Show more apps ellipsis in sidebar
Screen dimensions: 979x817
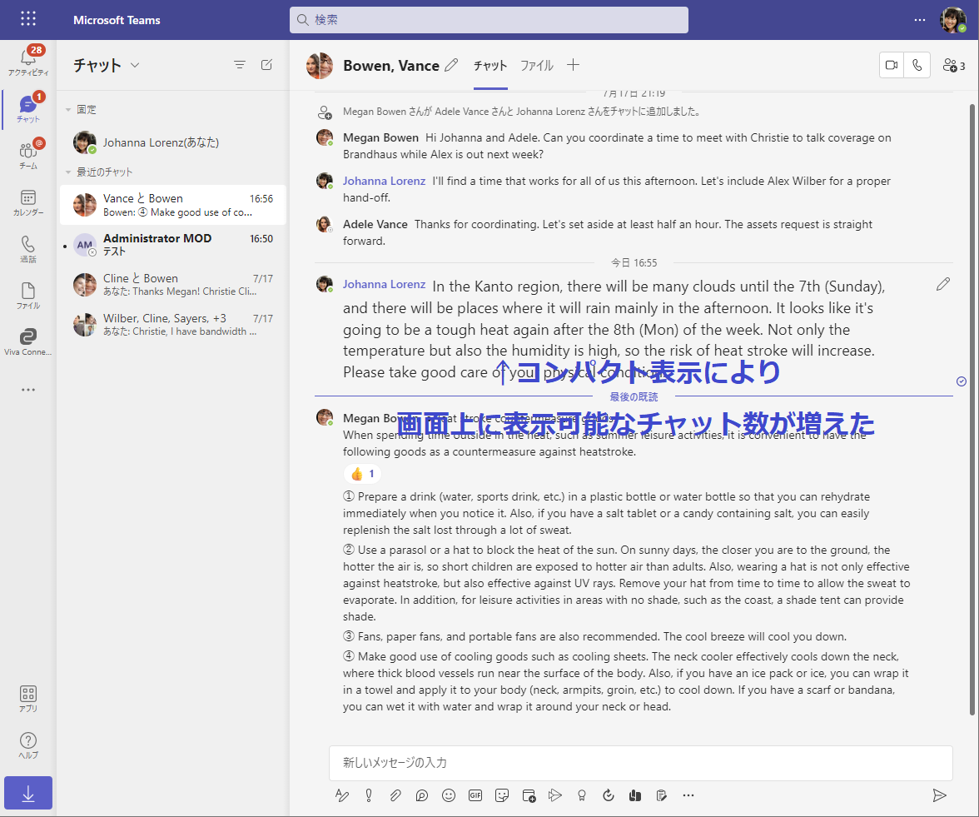point(28,389)
